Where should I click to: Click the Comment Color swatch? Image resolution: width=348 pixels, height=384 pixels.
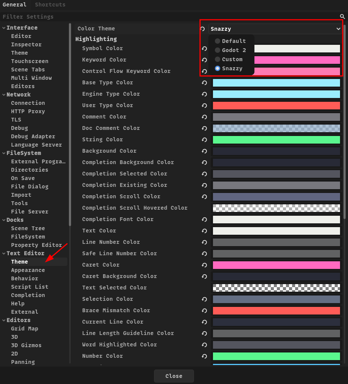[x=276, y=117]
